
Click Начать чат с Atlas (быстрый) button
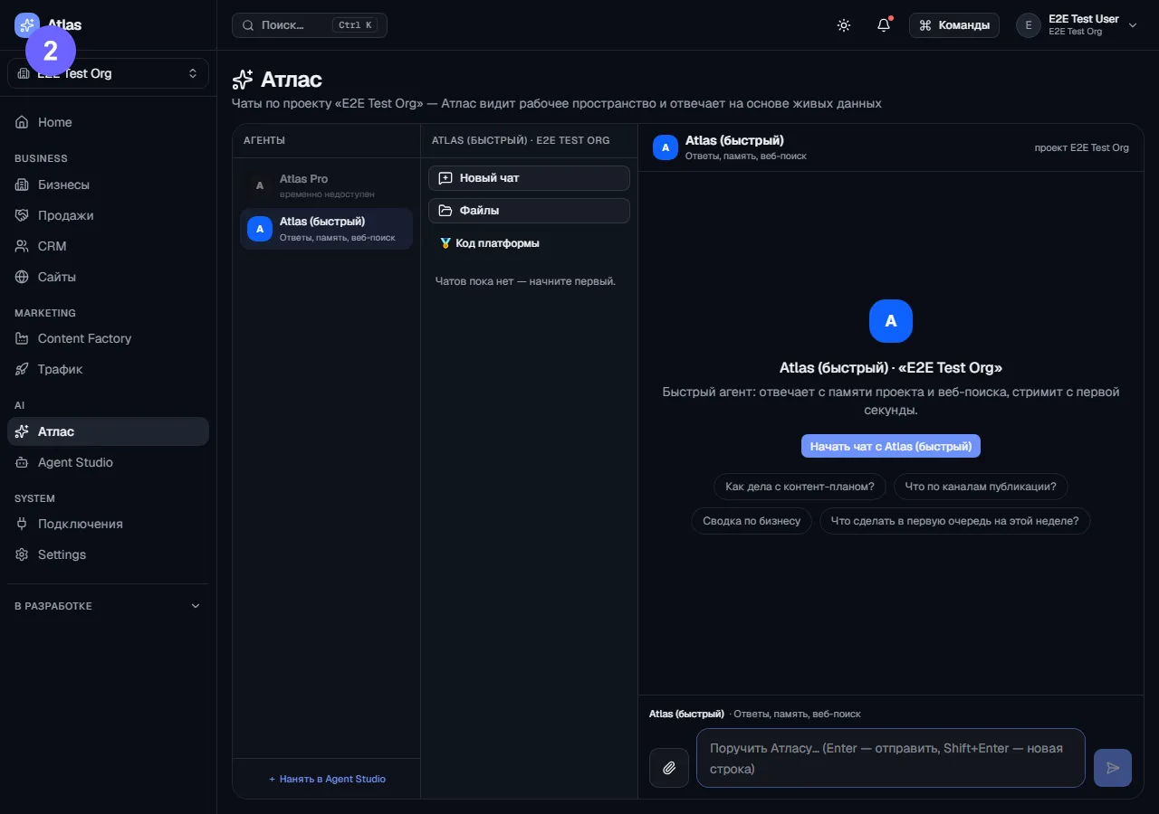tap(891, 446)
